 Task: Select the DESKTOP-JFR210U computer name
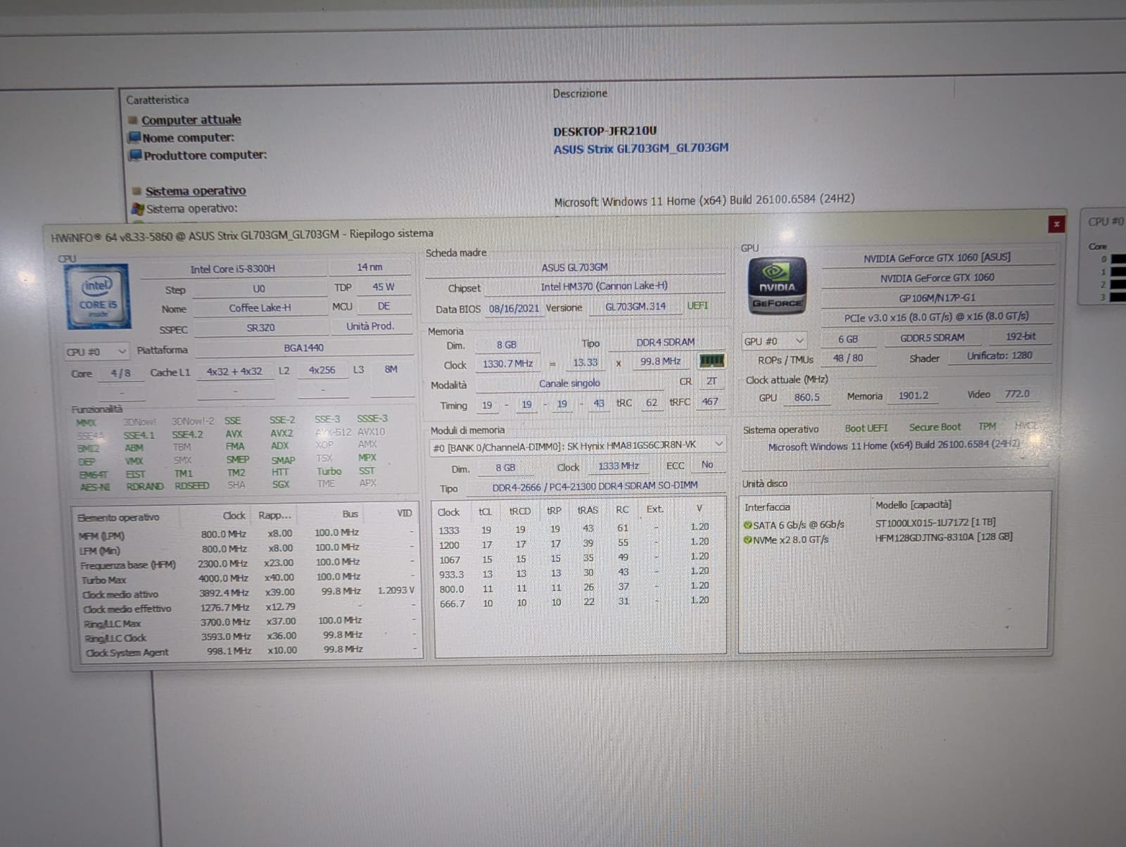click(605, 132)
